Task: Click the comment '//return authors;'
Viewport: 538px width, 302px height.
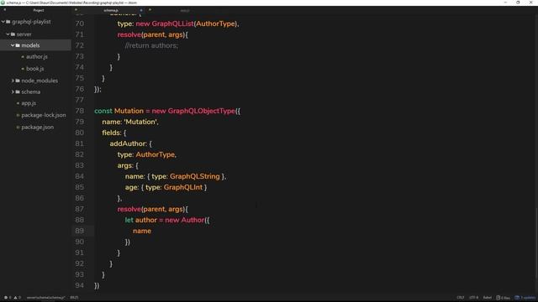Action: (x=151, y=45)
